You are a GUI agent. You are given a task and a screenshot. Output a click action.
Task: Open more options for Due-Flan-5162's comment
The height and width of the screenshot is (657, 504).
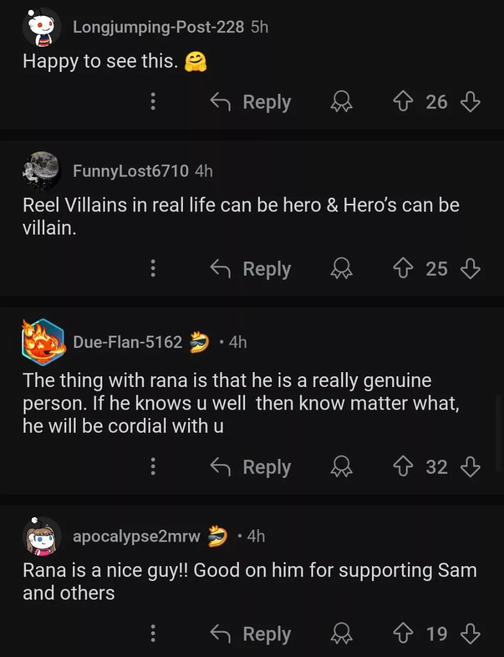point(153,467)
